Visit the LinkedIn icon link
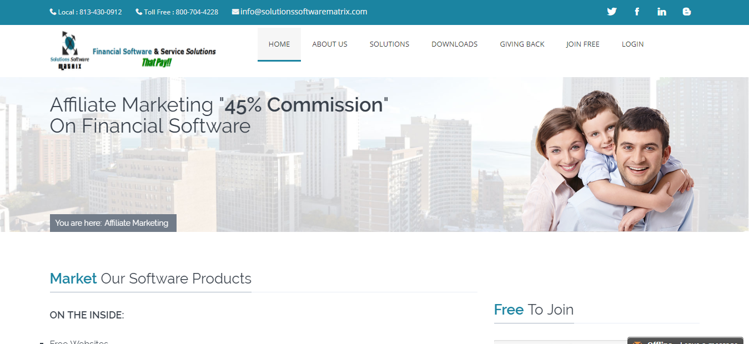 click(x=662, y=12)
